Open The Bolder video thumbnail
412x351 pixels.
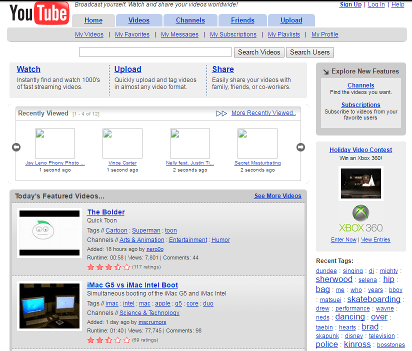click(49, 233)
